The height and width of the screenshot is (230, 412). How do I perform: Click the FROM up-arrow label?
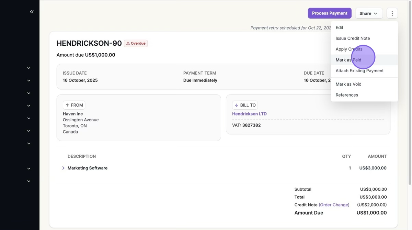pos(74,105)
